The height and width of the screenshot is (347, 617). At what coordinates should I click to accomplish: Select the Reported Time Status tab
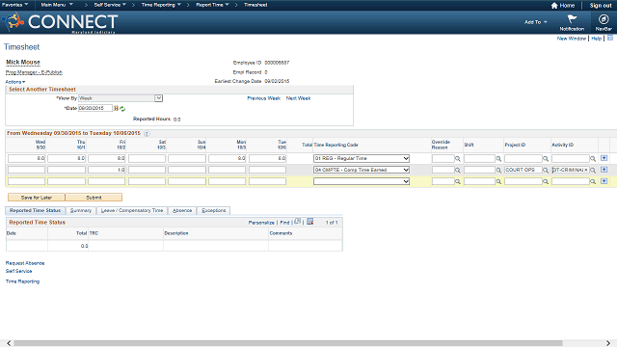35,211
